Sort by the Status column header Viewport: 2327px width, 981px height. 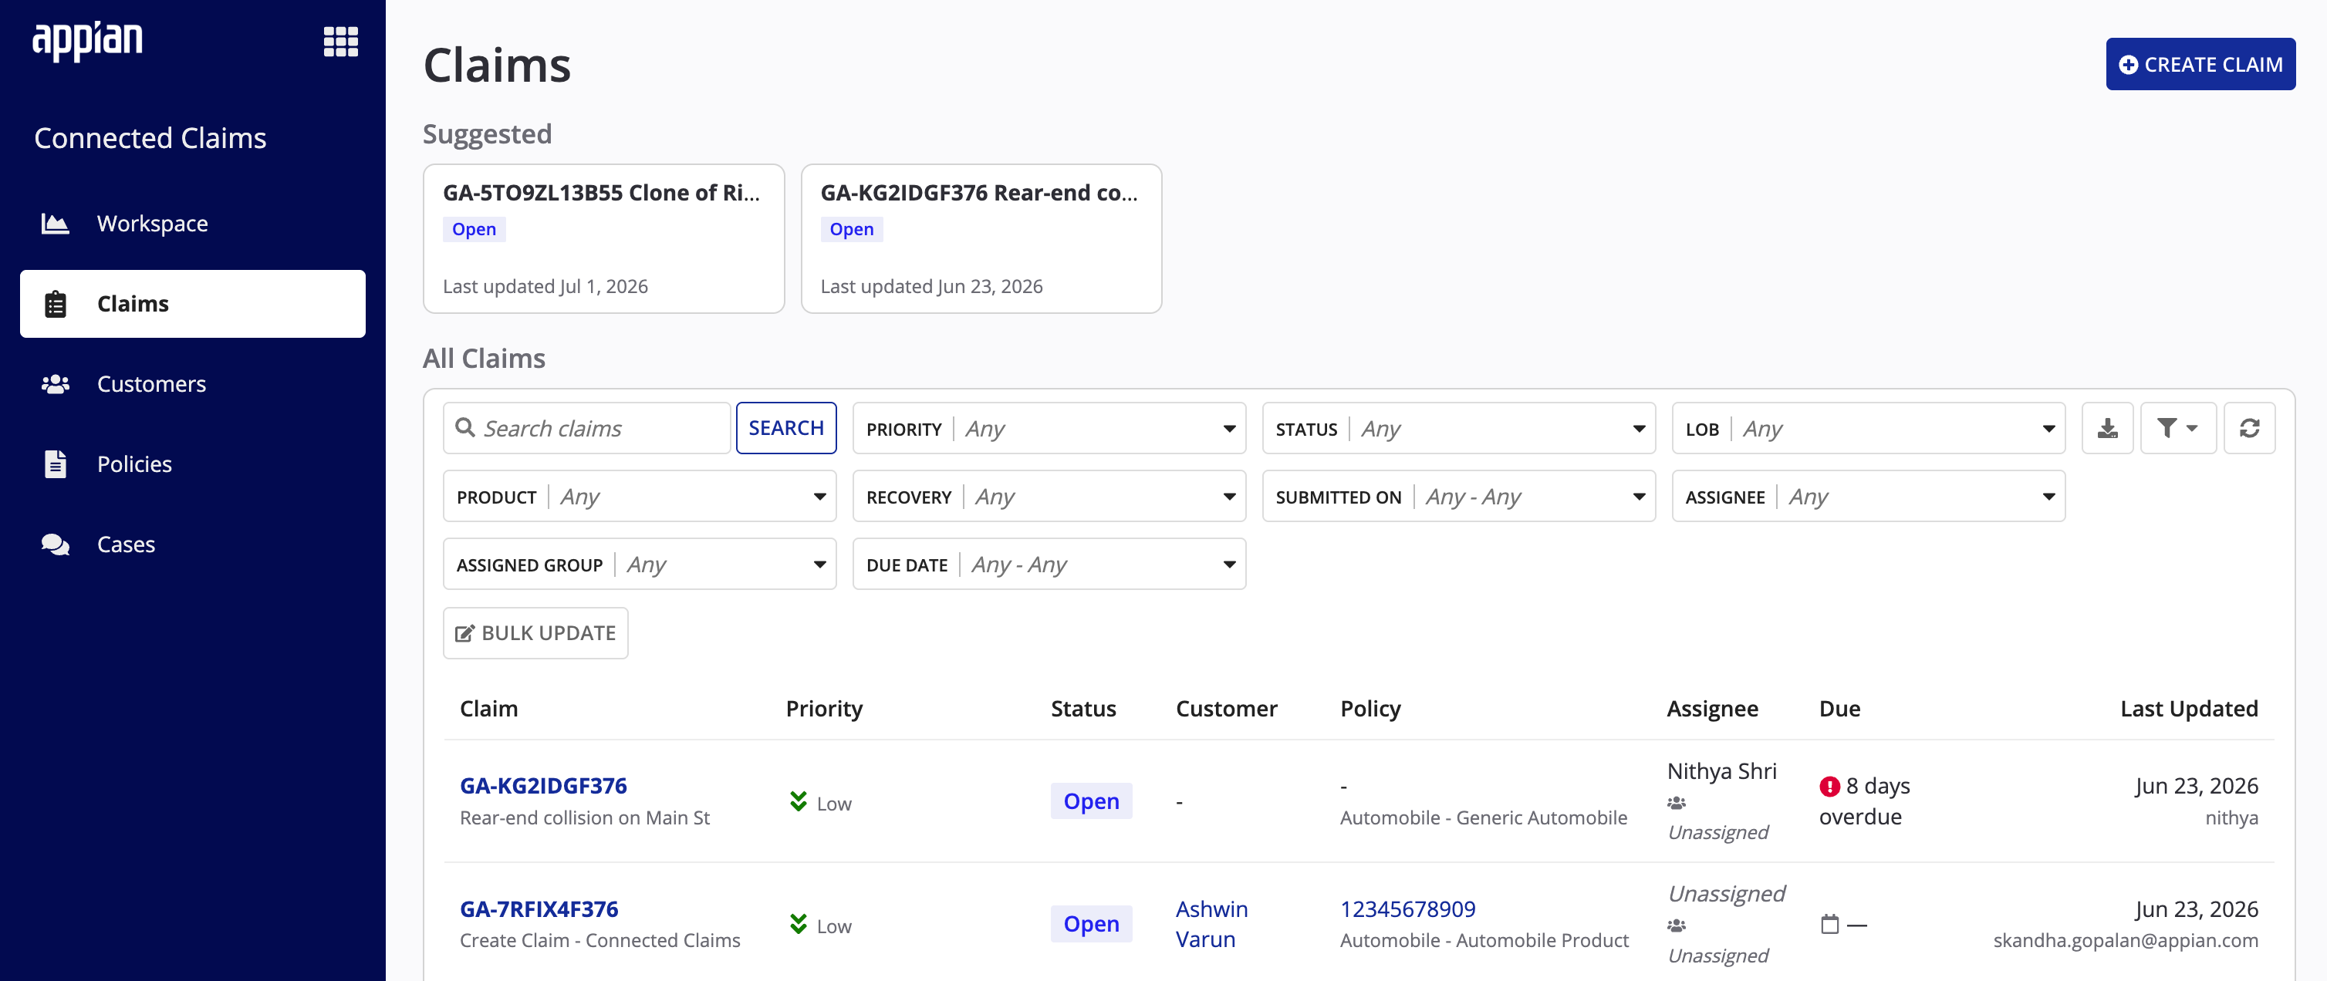click(1083, 709)
